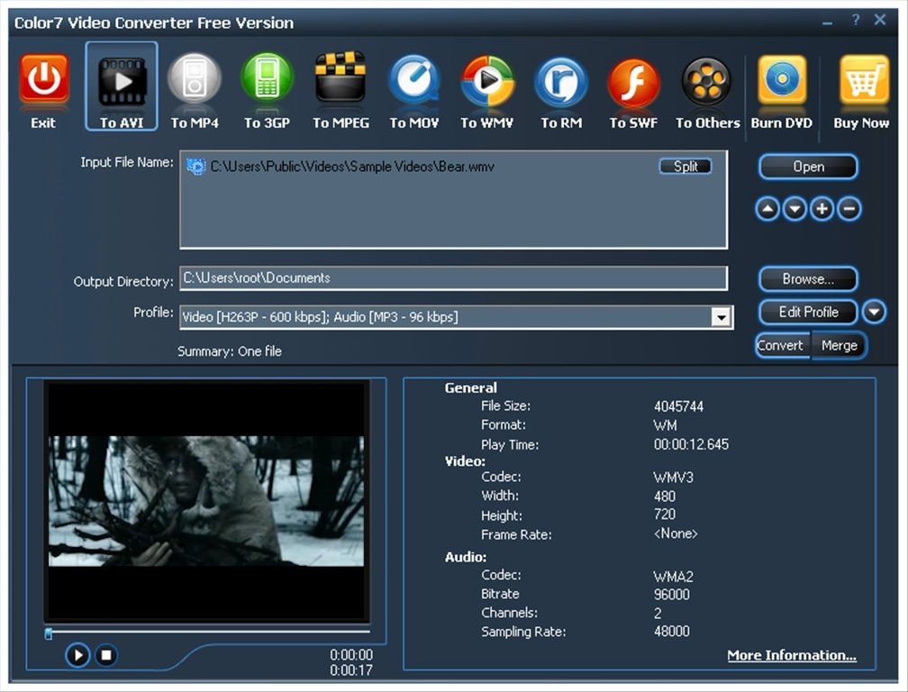908x692 pixels.
Task: Click the total duration 0:00:17 readout
Action: pos(351,670)
